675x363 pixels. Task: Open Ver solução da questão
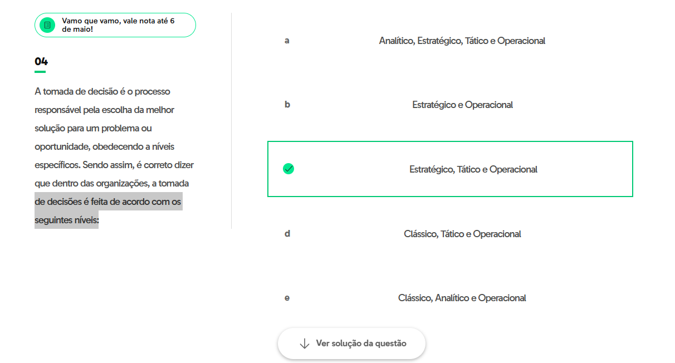[351, 344]
